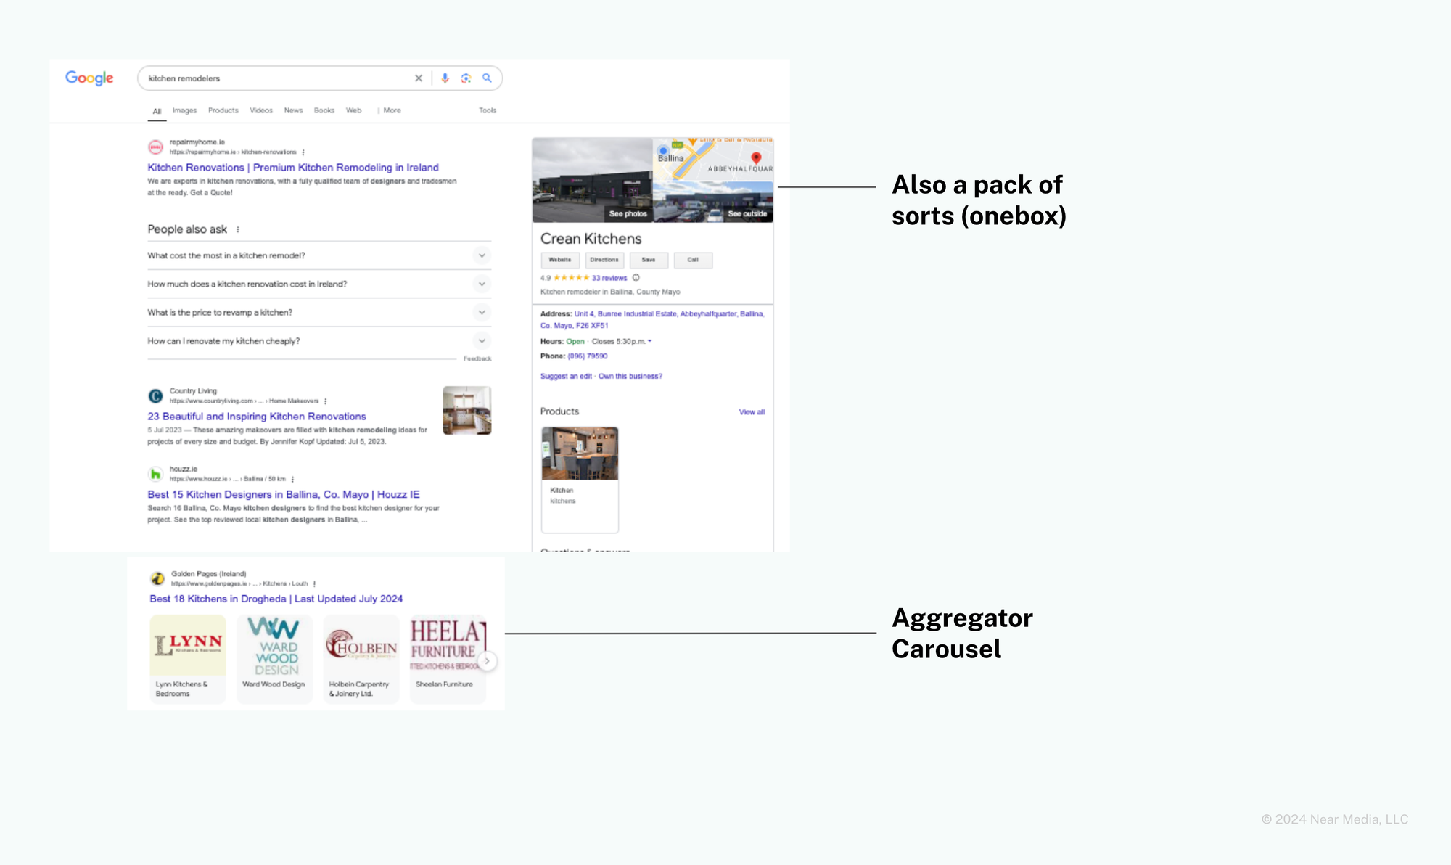Image resolution: width=1451 pixels, height=865 pixels.
Task: Clear the search box with X
Action: [x=419, y=78]
